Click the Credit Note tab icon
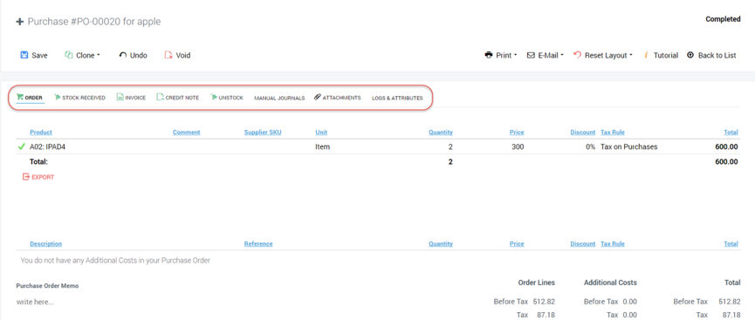 (x=160, y=97)
